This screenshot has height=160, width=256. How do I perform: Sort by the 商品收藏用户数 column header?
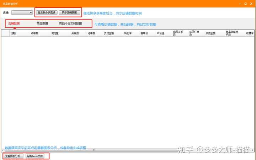(232, 33)
